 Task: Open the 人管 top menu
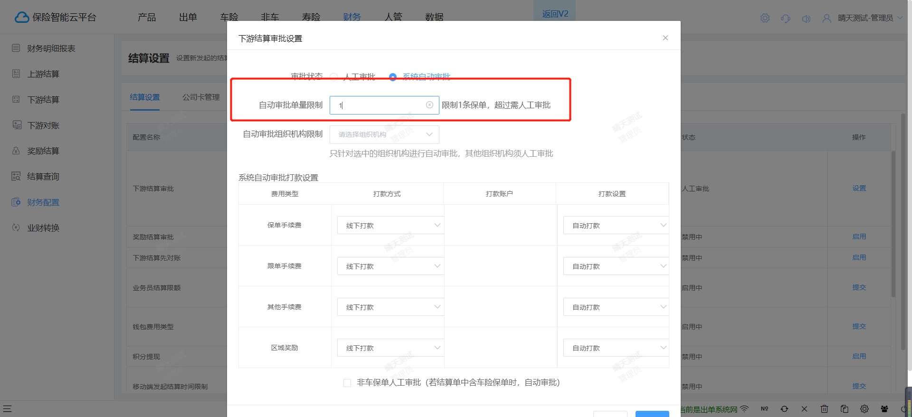click(393, 17)
